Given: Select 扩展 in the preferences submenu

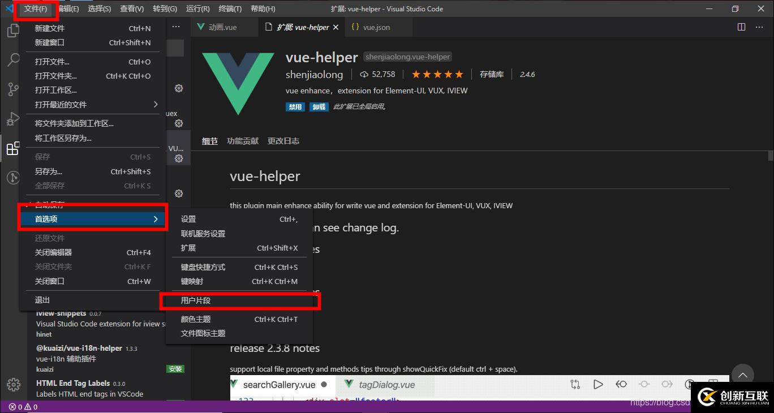Looking at the screenshot, I should pos(239,248).
